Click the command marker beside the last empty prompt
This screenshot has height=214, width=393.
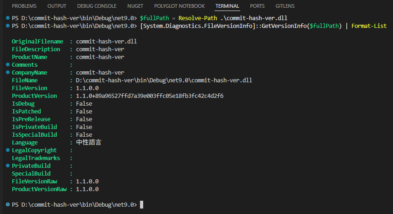pyautogui.click(x=8, y=204)
